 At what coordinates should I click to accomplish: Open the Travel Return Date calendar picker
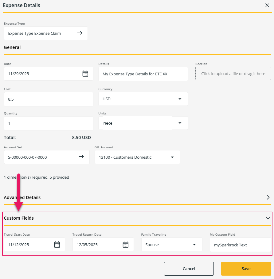[125, 244]
